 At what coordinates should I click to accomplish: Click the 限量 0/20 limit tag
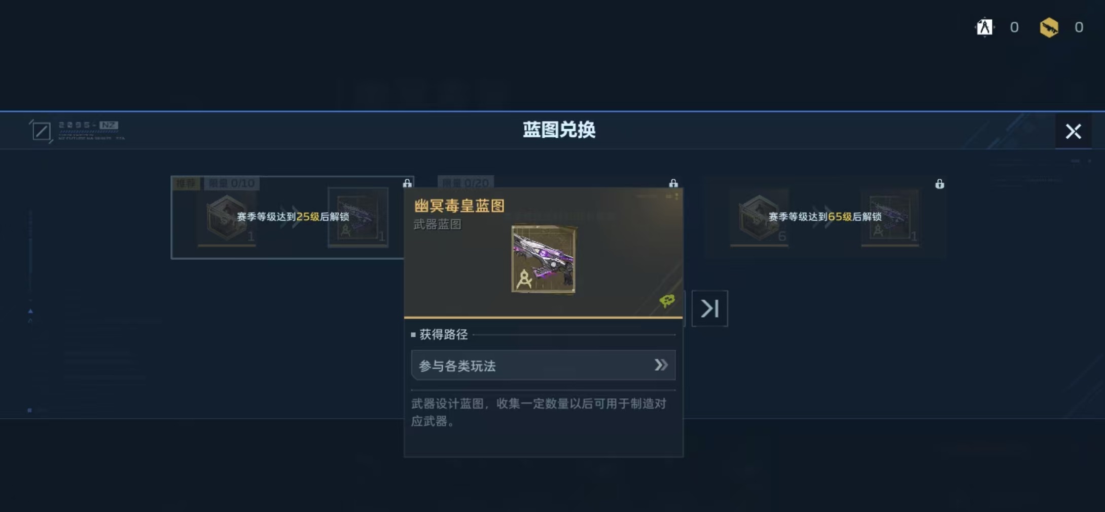coord(466,183)
